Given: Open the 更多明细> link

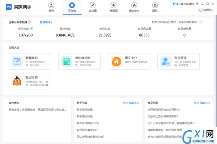Looking at the screenshot, I should click(x=46, y=22).
